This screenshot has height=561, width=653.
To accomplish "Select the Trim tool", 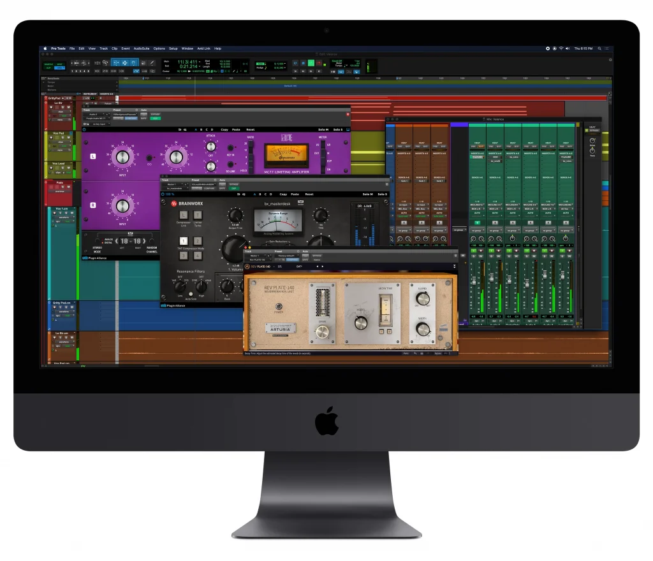I will coord(116,63).
